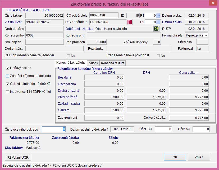219x170 pixels.
Task: Open the Zálohy tab
Action: click(93, 63)
